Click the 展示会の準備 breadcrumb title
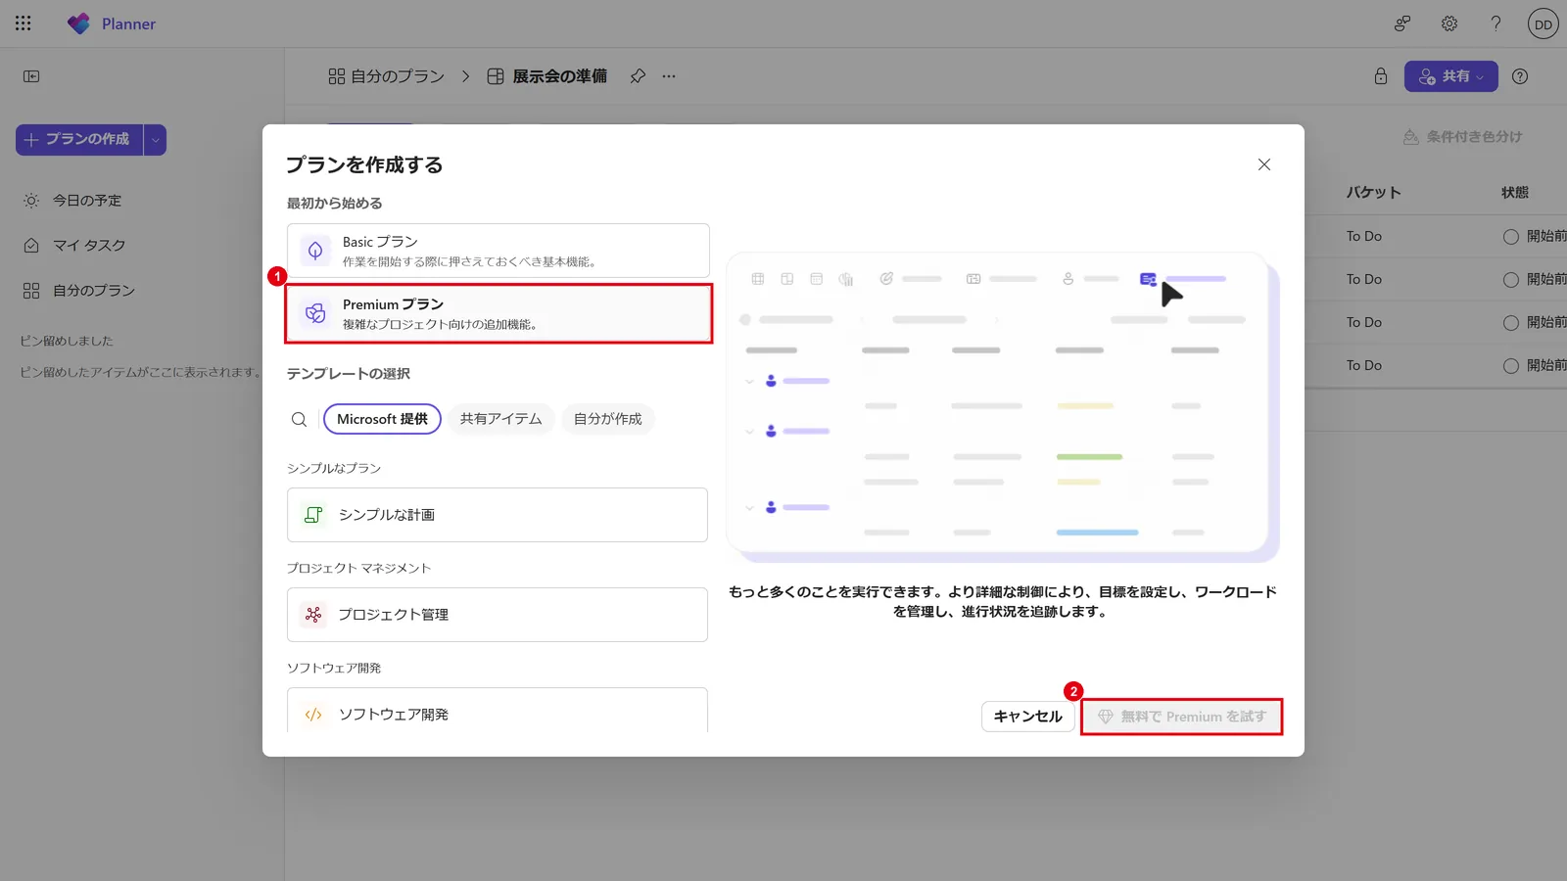 (x=547, y=76)
